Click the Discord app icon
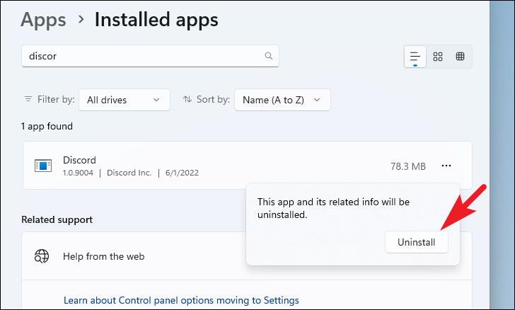Image resolution: width=515 pixels, height=310 pixels. (x=43, y=166)
